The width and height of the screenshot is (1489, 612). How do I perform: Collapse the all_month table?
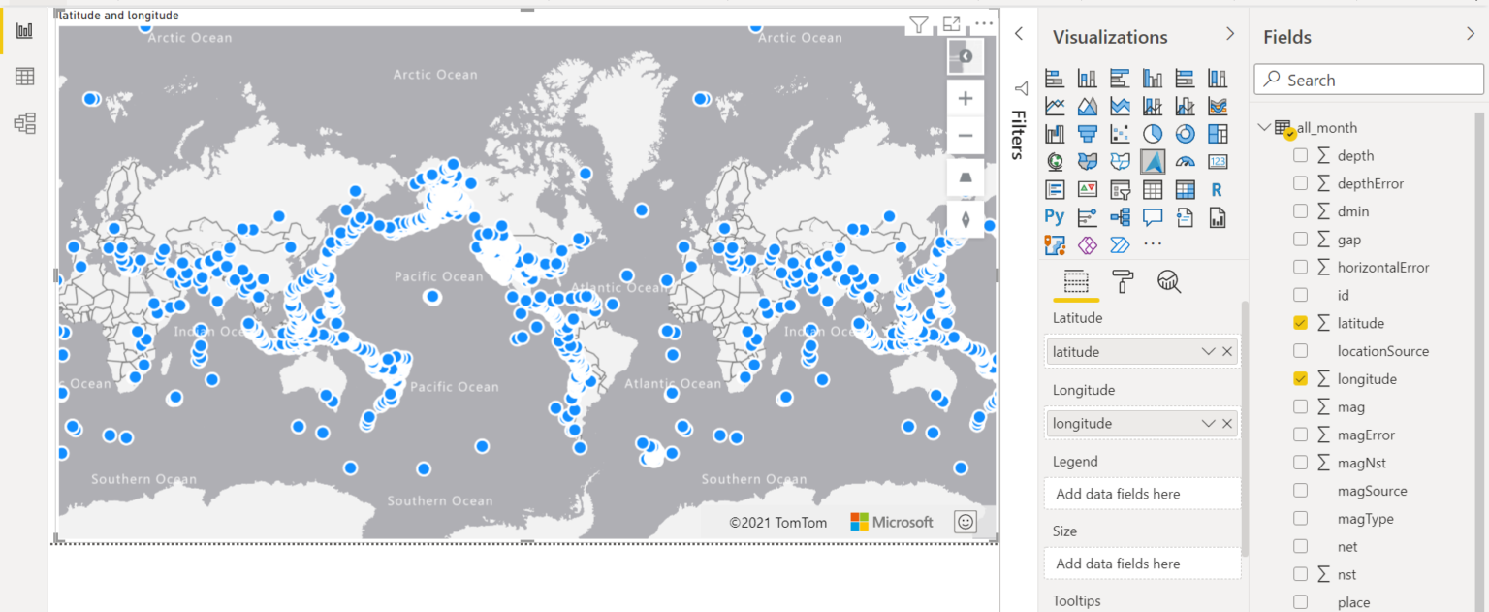tap(1264, 127)
